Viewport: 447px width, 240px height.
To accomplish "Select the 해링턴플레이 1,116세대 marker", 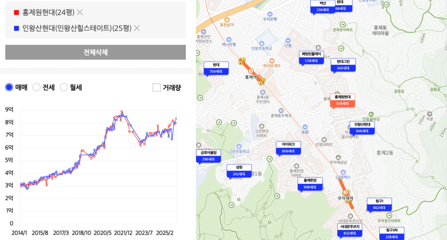I will coord(311,57).
